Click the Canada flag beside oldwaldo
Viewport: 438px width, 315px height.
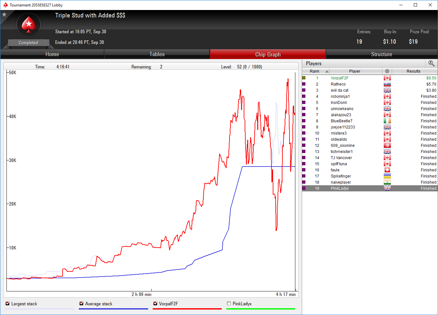(387, 139)
